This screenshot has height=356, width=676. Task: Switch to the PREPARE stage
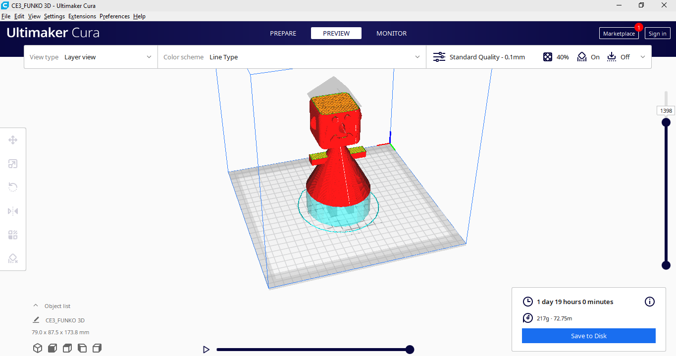283,33
